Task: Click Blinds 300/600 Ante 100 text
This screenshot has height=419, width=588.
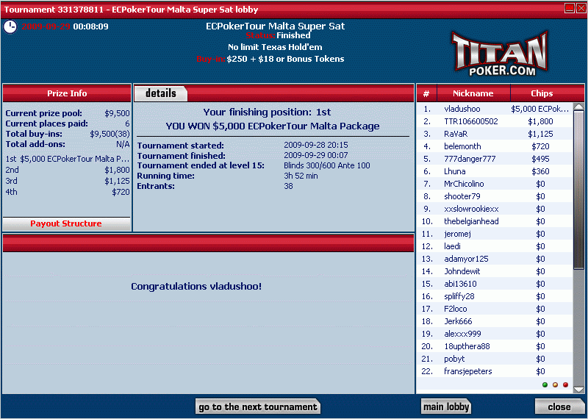Action: [326, 165]
